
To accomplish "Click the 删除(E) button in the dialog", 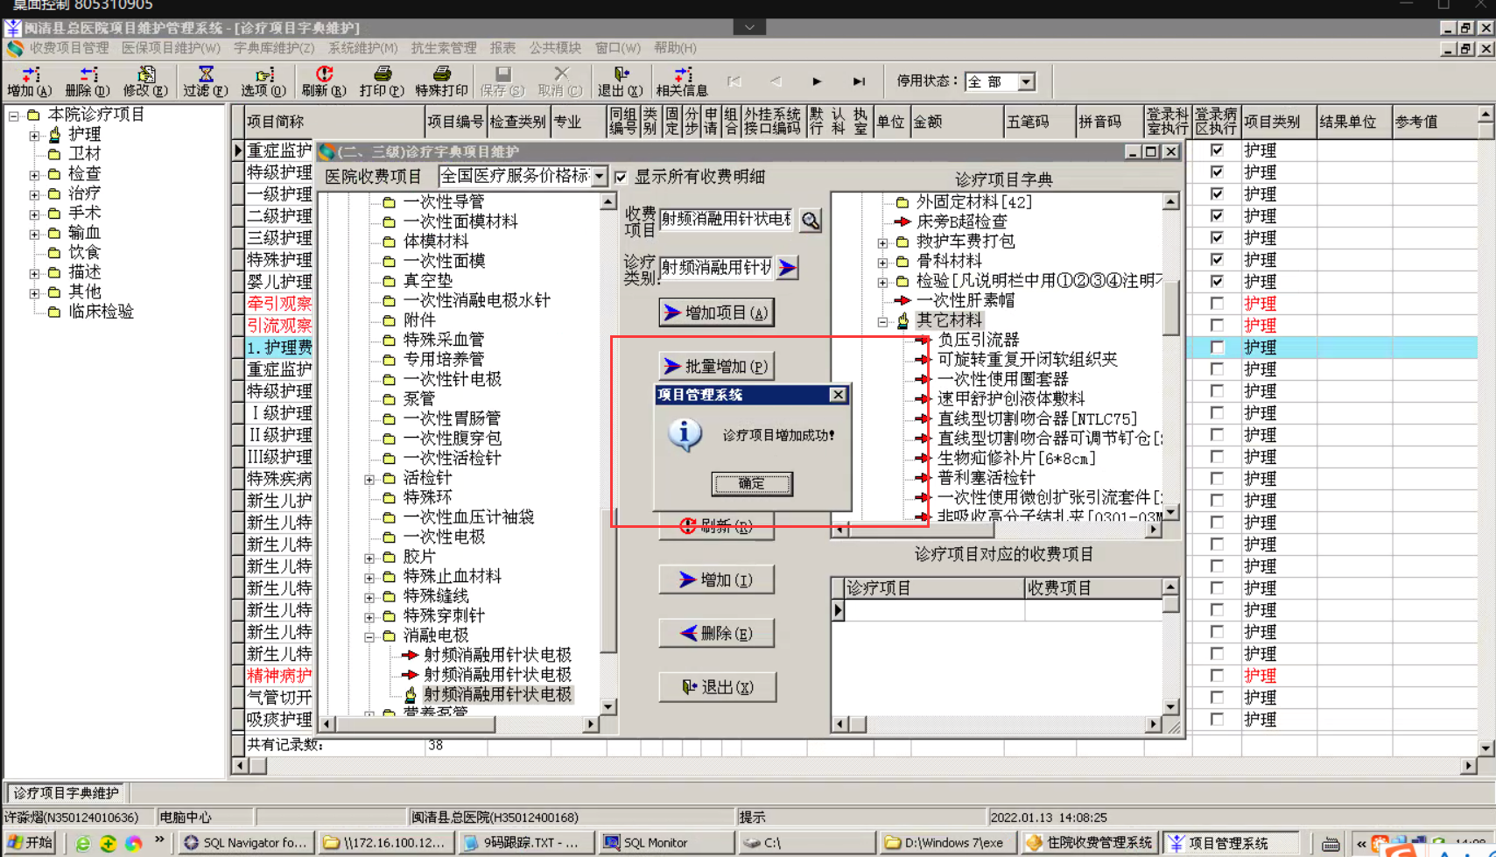I will click(716, 633).
